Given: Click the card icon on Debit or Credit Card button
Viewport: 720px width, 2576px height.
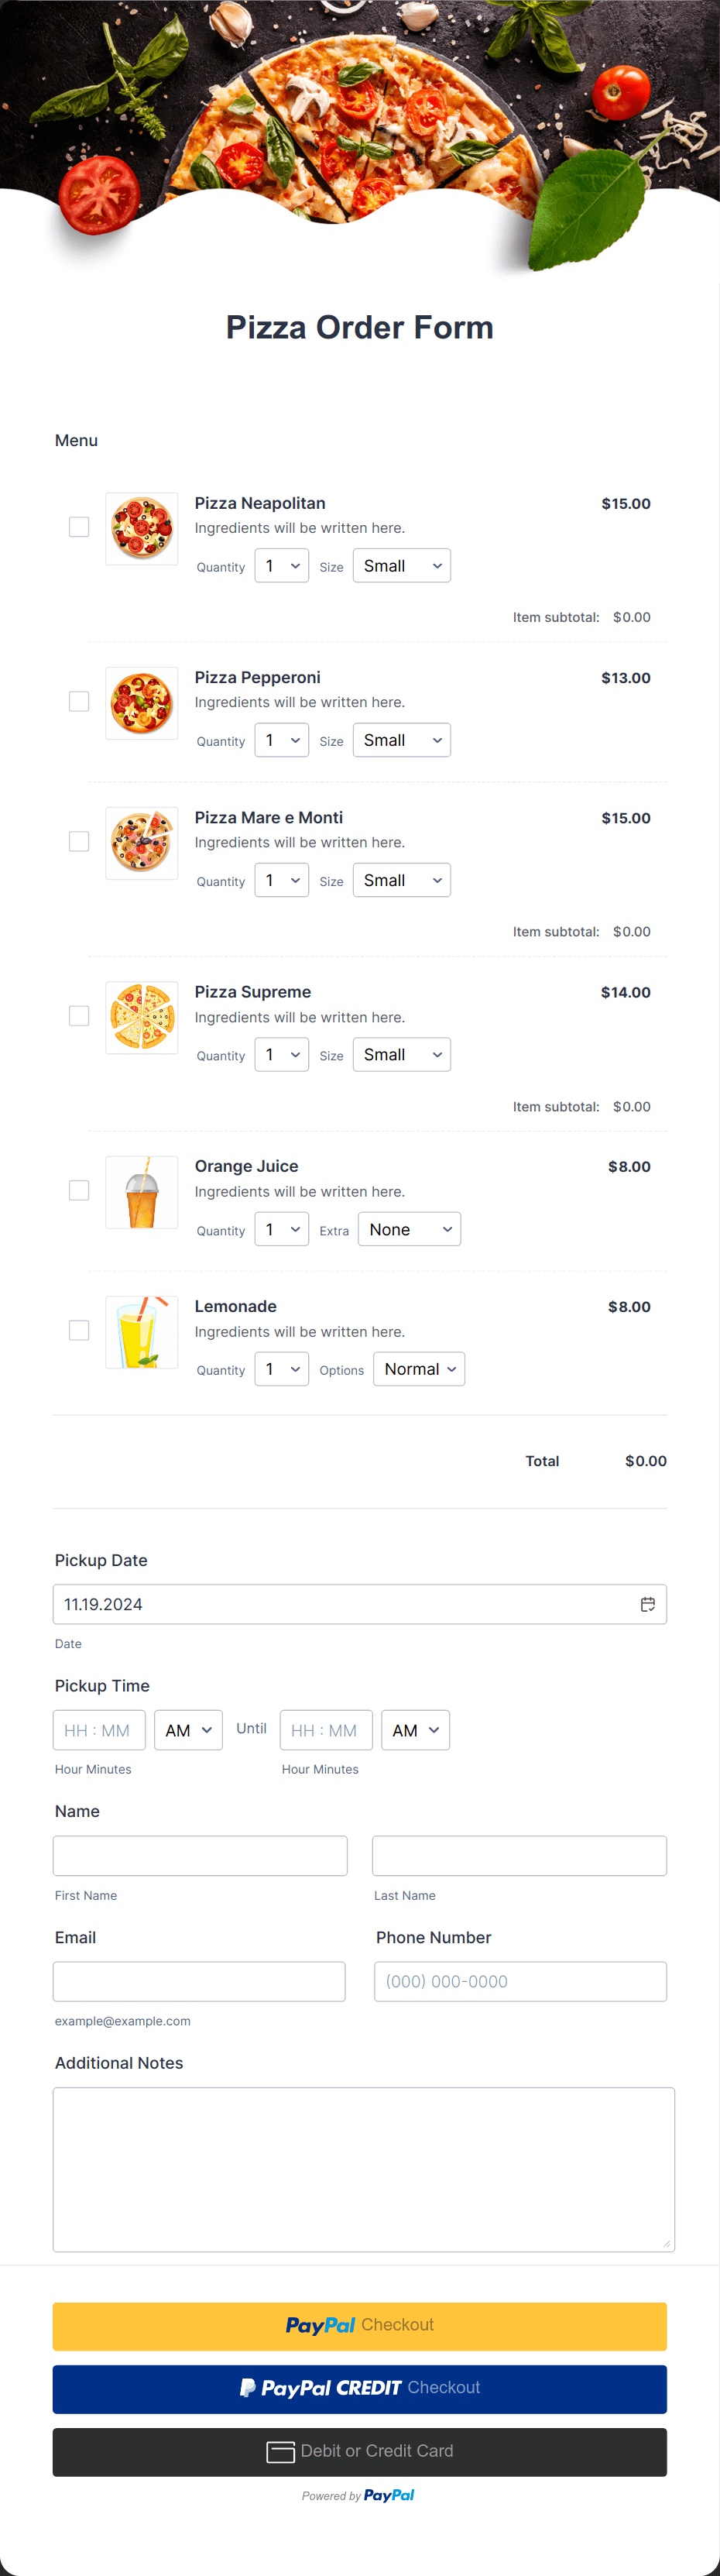Looking at the screenshot, I should pyautogui.click(x=281, y=2452).
